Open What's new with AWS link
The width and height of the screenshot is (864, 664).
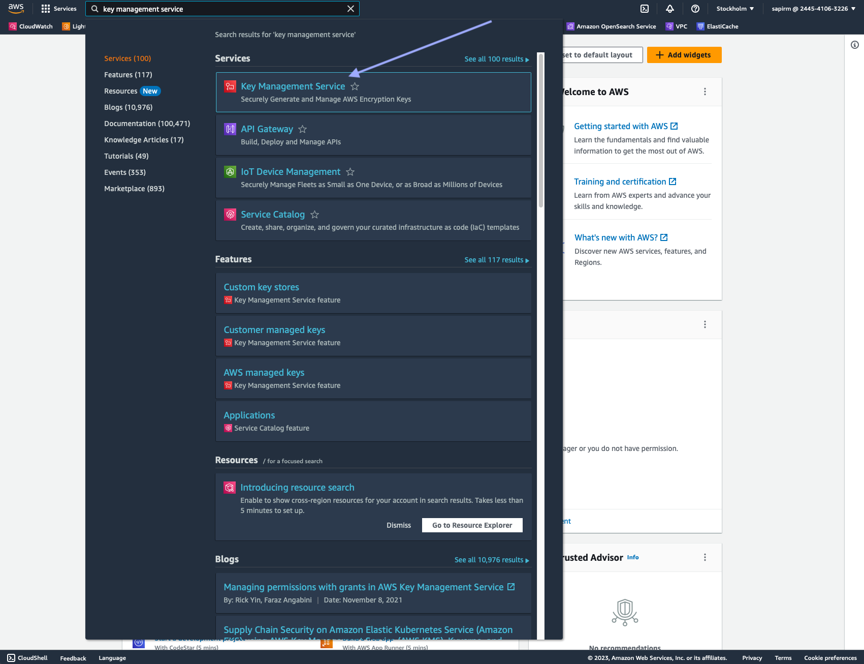(x=621, y=237)
